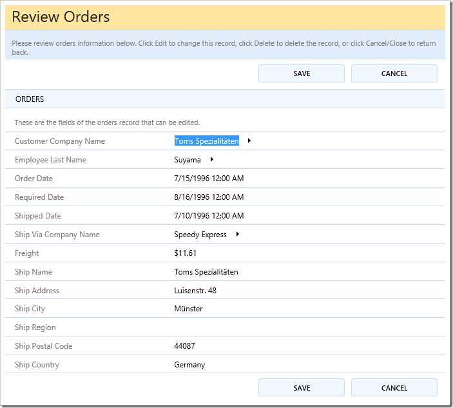Expand the Employee Last Name arrow

[x=211, y=159]
